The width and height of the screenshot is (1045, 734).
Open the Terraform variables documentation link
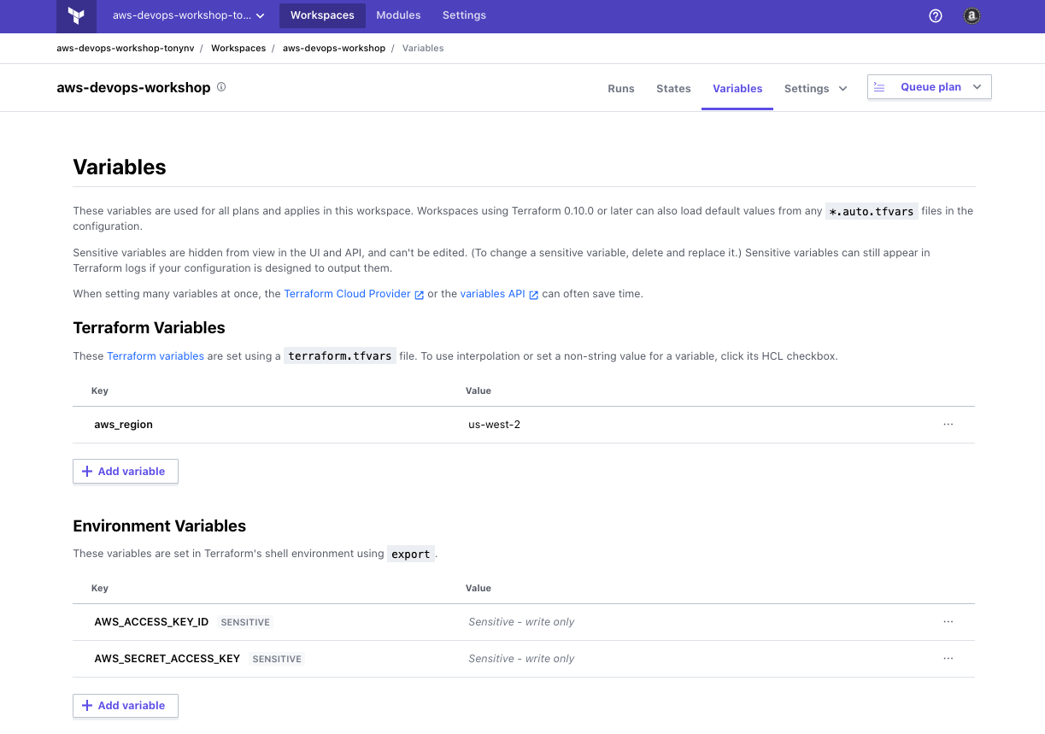point(156,355)
